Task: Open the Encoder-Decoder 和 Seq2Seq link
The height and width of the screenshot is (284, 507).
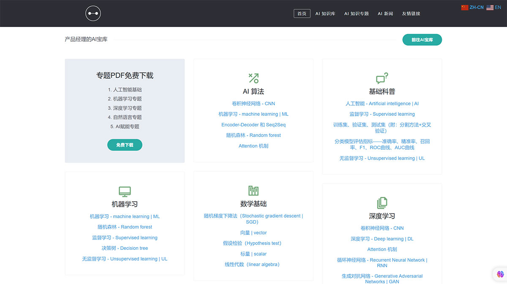Action: (x=253, y=125)
